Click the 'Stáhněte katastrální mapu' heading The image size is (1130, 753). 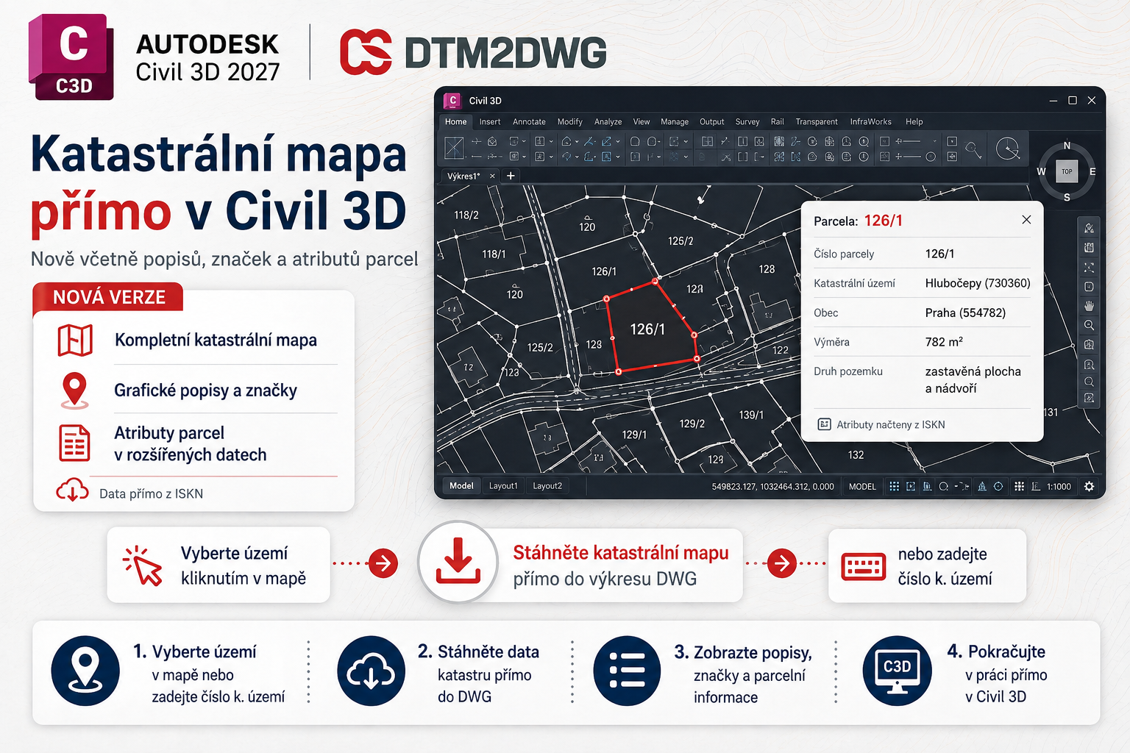(621, 553)
